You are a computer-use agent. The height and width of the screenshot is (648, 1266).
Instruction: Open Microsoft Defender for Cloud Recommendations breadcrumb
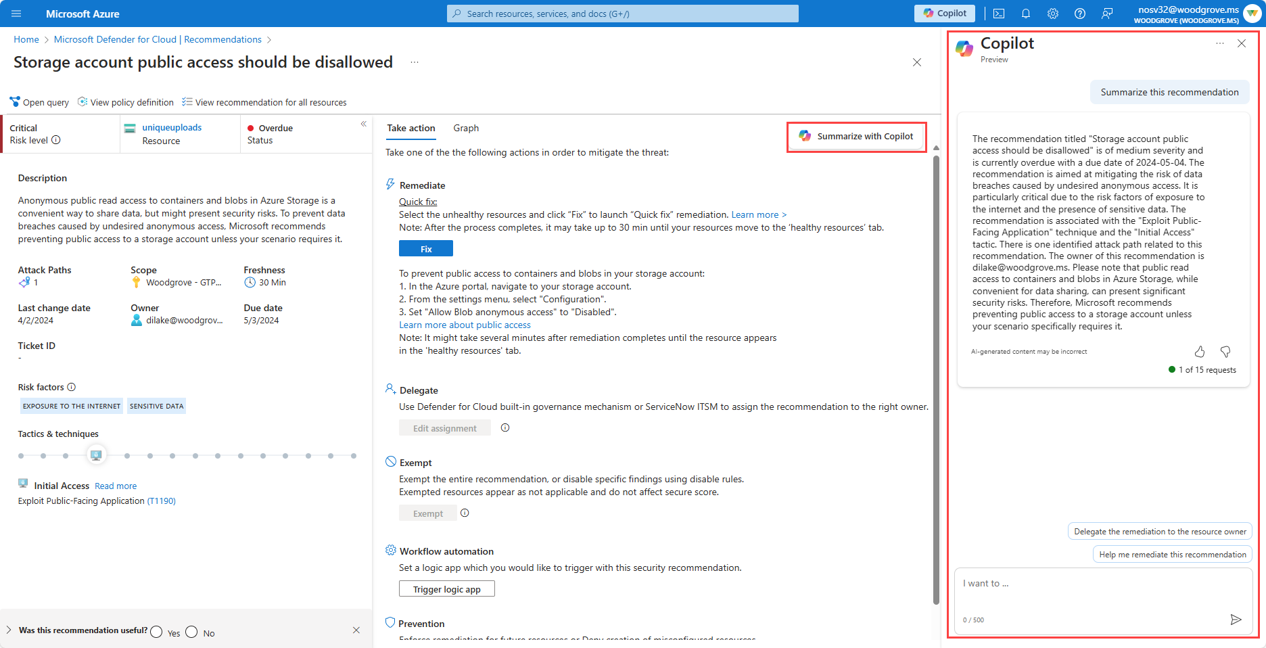[158, 39]
